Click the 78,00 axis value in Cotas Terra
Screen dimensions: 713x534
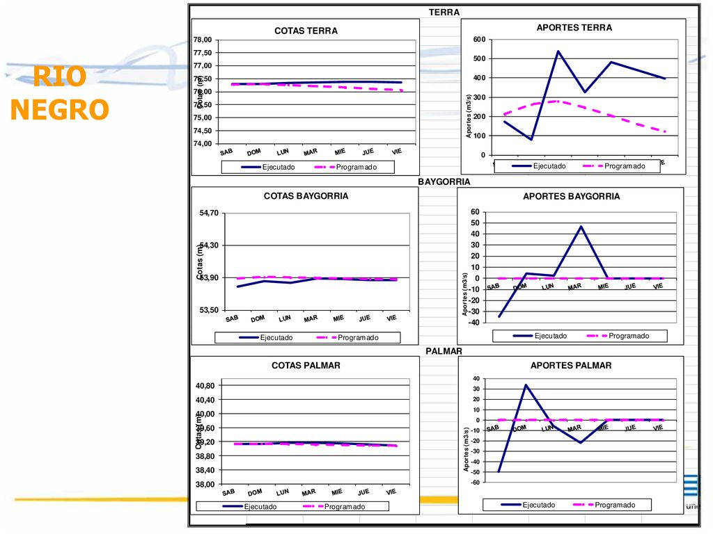pos(203,40)
